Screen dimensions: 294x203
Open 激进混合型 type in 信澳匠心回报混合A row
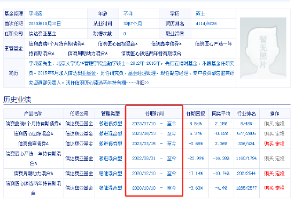[111, 134]
